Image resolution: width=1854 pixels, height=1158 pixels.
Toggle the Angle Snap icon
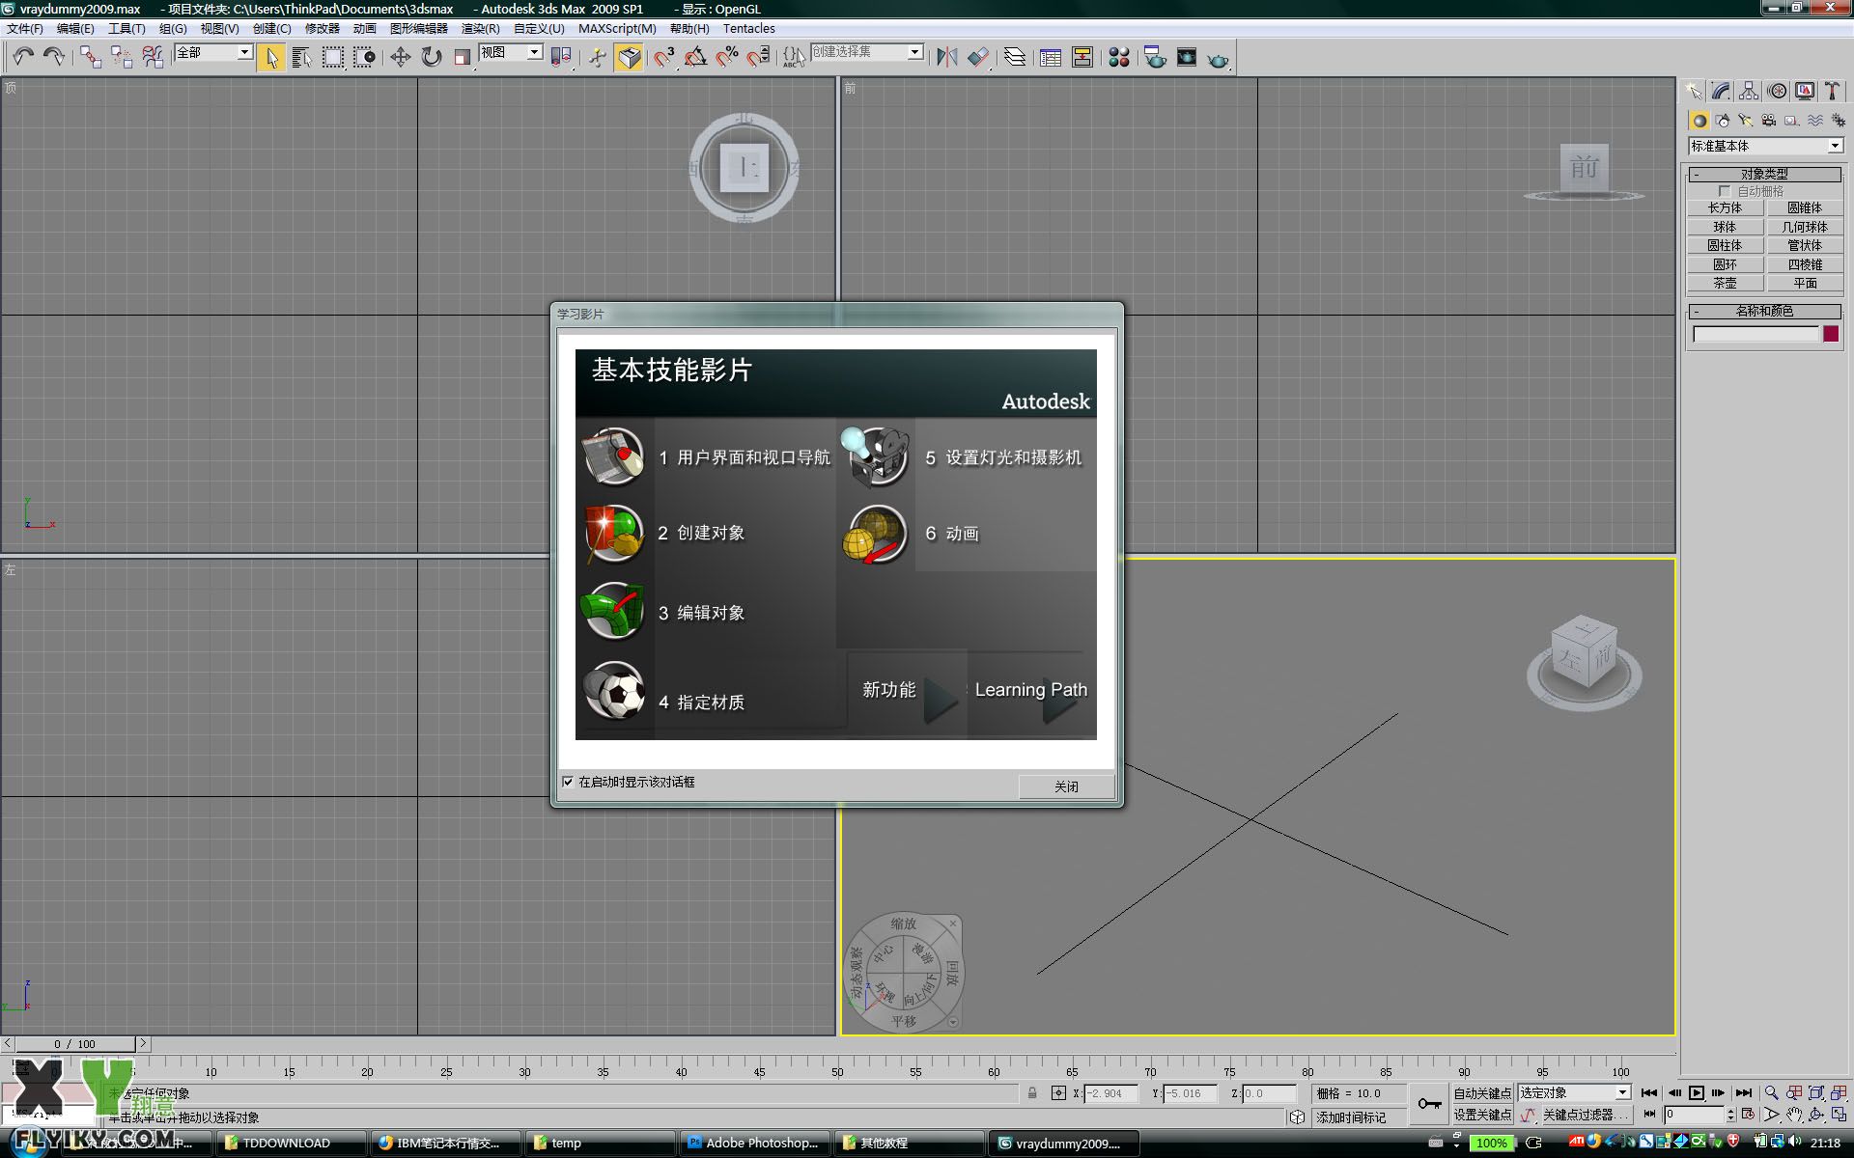tap(695, 58)
